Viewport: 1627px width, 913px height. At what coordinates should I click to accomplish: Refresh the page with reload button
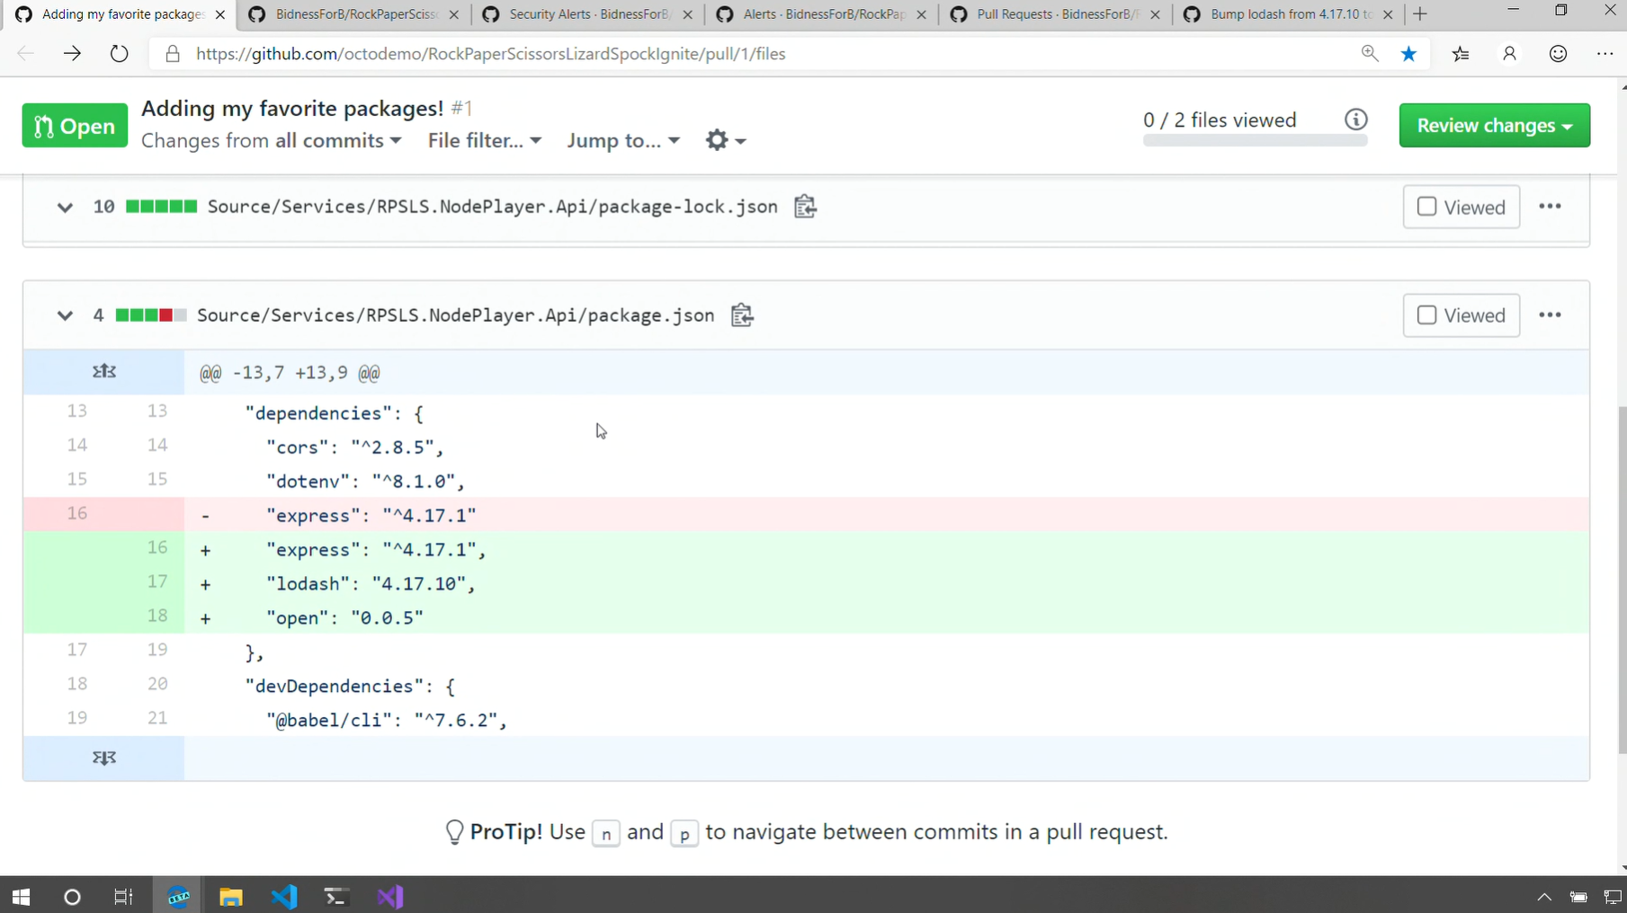[x=119, y=54]
